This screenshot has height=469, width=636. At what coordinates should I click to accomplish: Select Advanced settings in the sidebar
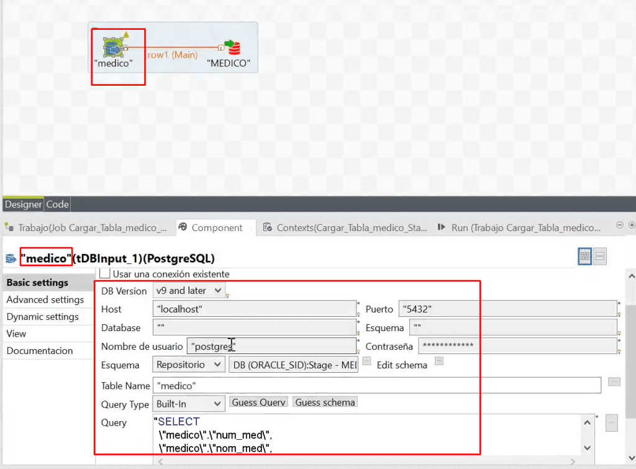pos(45,300)
